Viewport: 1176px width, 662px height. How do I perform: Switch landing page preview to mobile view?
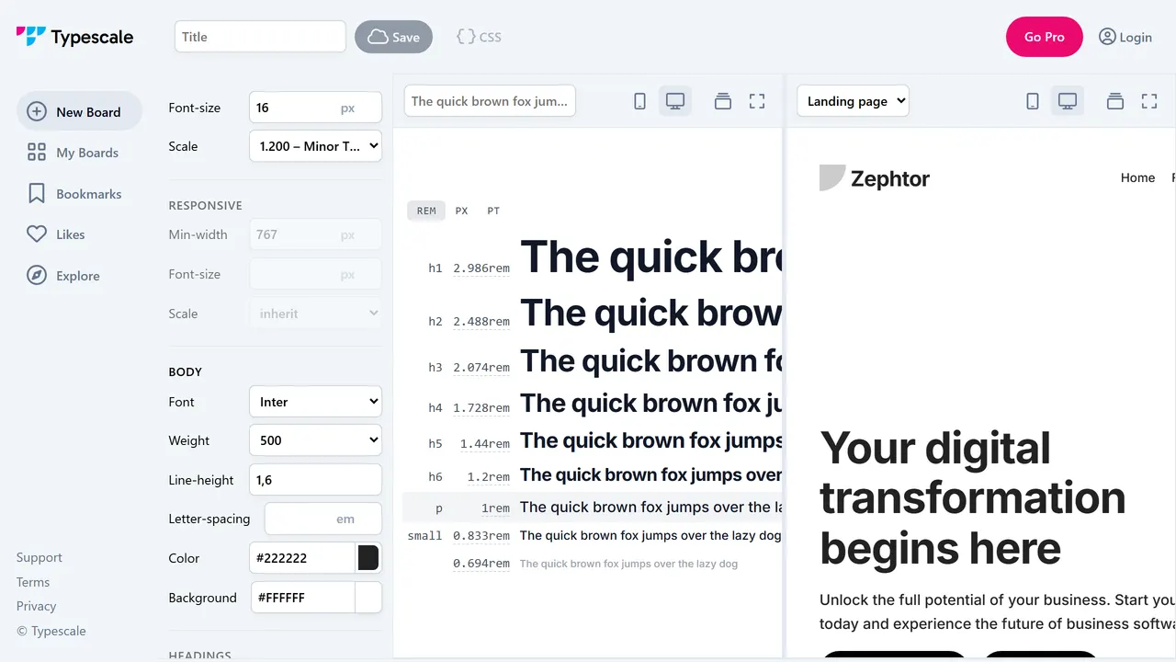(x=1033, y=101)
